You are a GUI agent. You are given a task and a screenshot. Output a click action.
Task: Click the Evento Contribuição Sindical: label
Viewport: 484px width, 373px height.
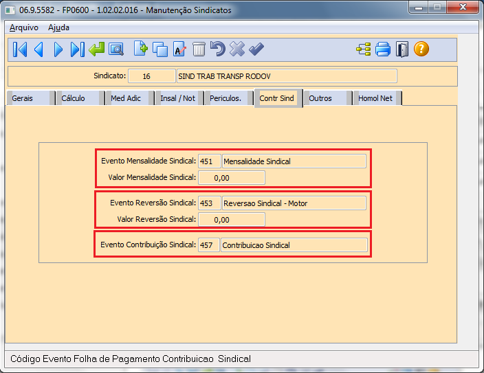[x=148, y=245]
